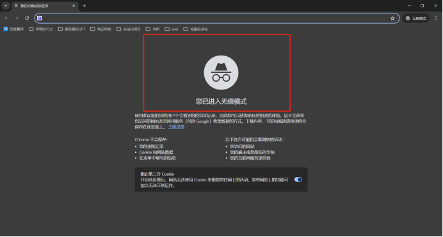Click the 了解详情 learn more link

tap(176, 127)
